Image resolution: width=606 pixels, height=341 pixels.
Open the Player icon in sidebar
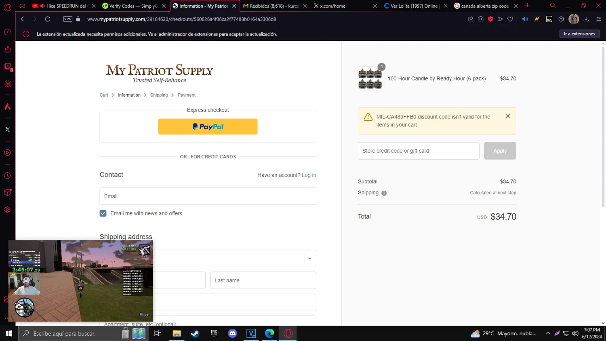tap(7, 153)
